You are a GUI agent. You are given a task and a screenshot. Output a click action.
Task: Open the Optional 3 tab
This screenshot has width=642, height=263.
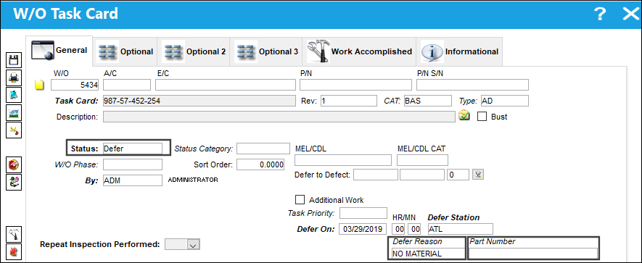266,51
